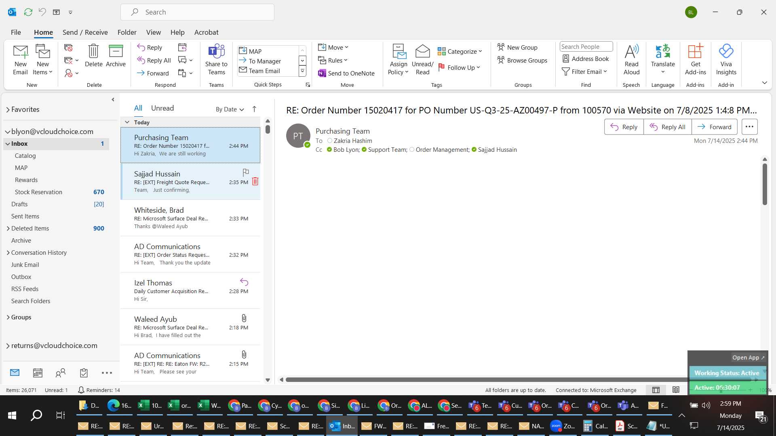This screenshot has height=436, width=776.
Task: Switch to Normal view in status bar
Action: pyautogui.click(x=656, y=390)
